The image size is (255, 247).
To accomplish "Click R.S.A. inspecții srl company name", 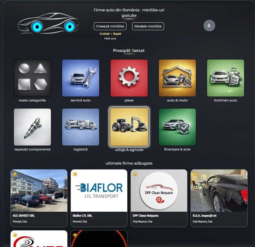I will coord(204,216).
